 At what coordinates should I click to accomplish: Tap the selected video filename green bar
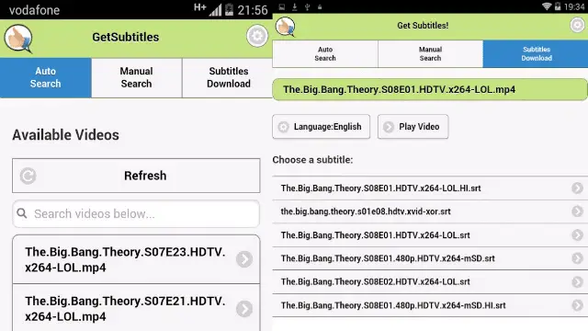pos(430,90)
